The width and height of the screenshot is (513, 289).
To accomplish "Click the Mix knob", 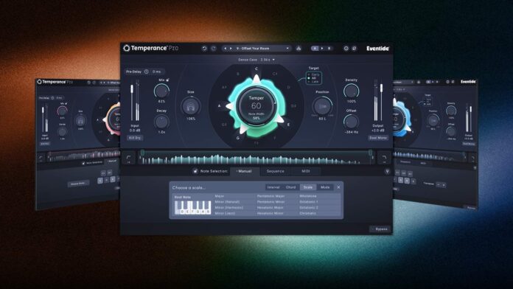I will (161, 91).
